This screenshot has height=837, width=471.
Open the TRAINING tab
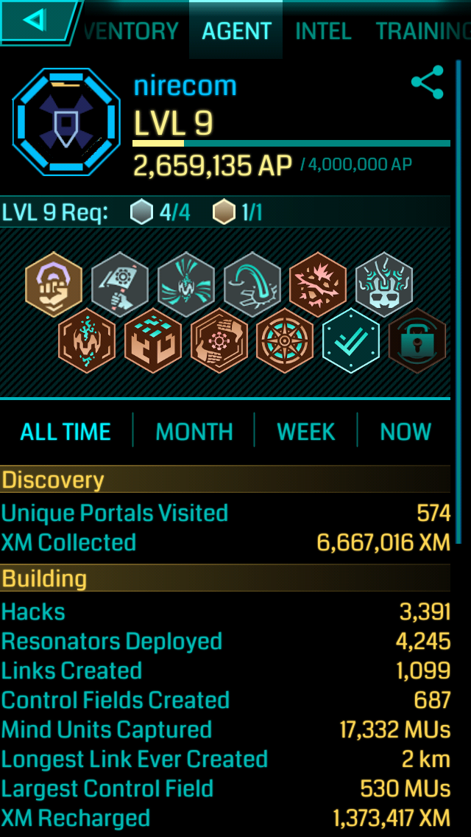click(423, 31)
